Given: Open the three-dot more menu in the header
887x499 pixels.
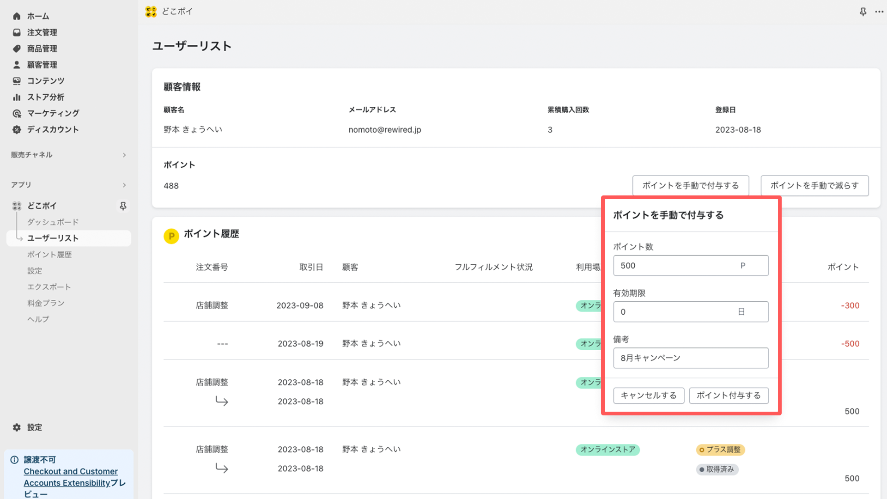Looking at the screenshot, I should point(879,12).
